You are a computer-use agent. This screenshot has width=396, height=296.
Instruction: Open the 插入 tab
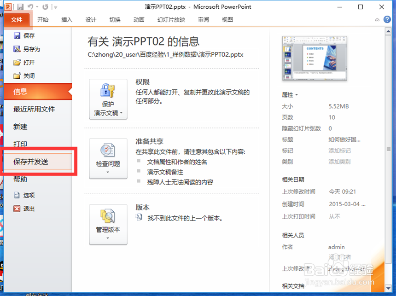click(67, 20)
